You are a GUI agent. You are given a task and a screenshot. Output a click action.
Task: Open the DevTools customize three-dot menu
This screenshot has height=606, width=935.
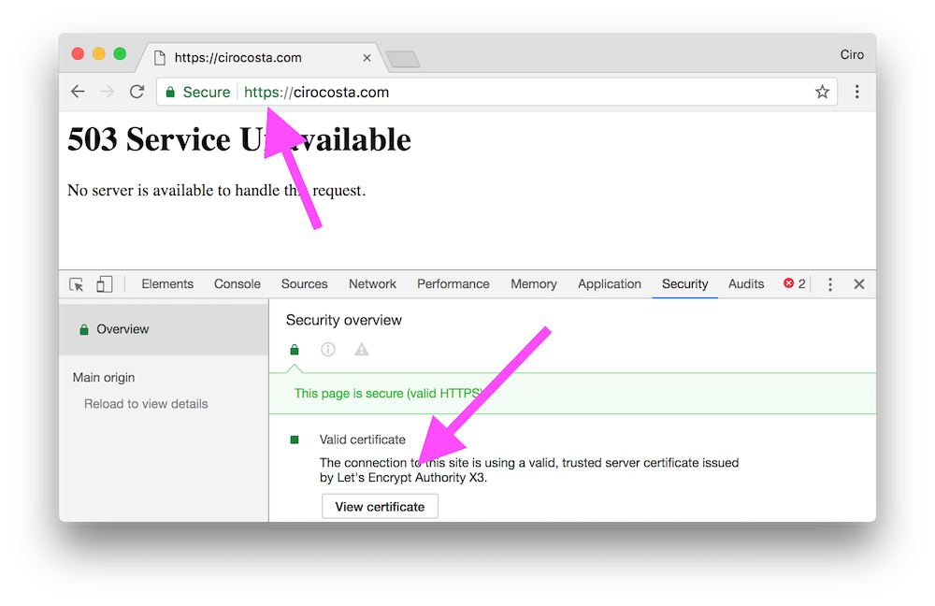pyautogui.click(x=830, y=284)
